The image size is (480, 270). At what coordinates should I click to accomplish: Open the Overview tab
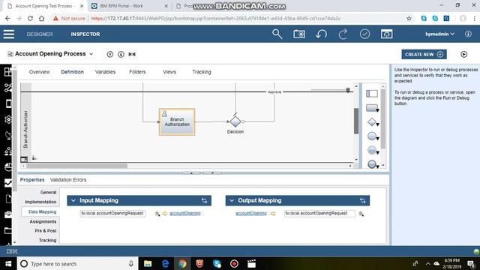[39, 72]
